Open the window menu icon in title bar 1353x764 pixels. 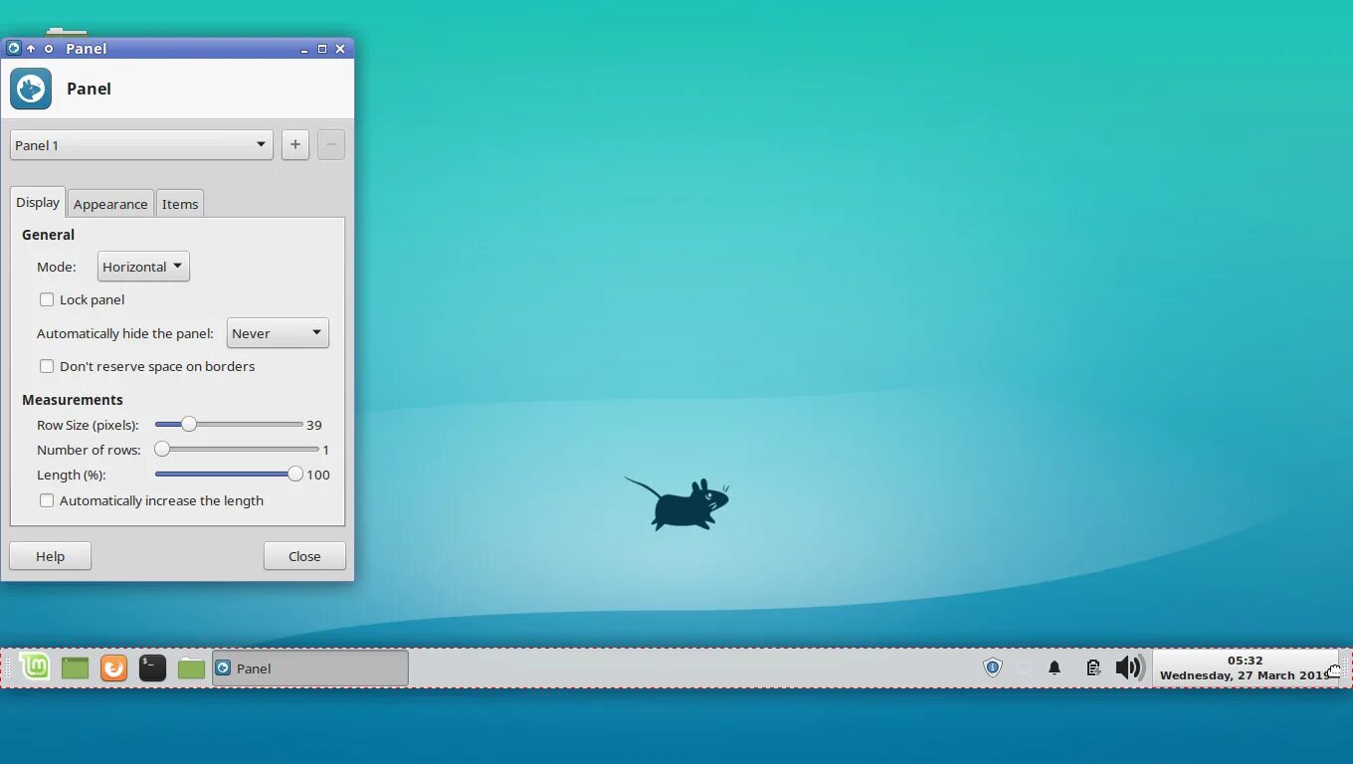tap(14, 48)
